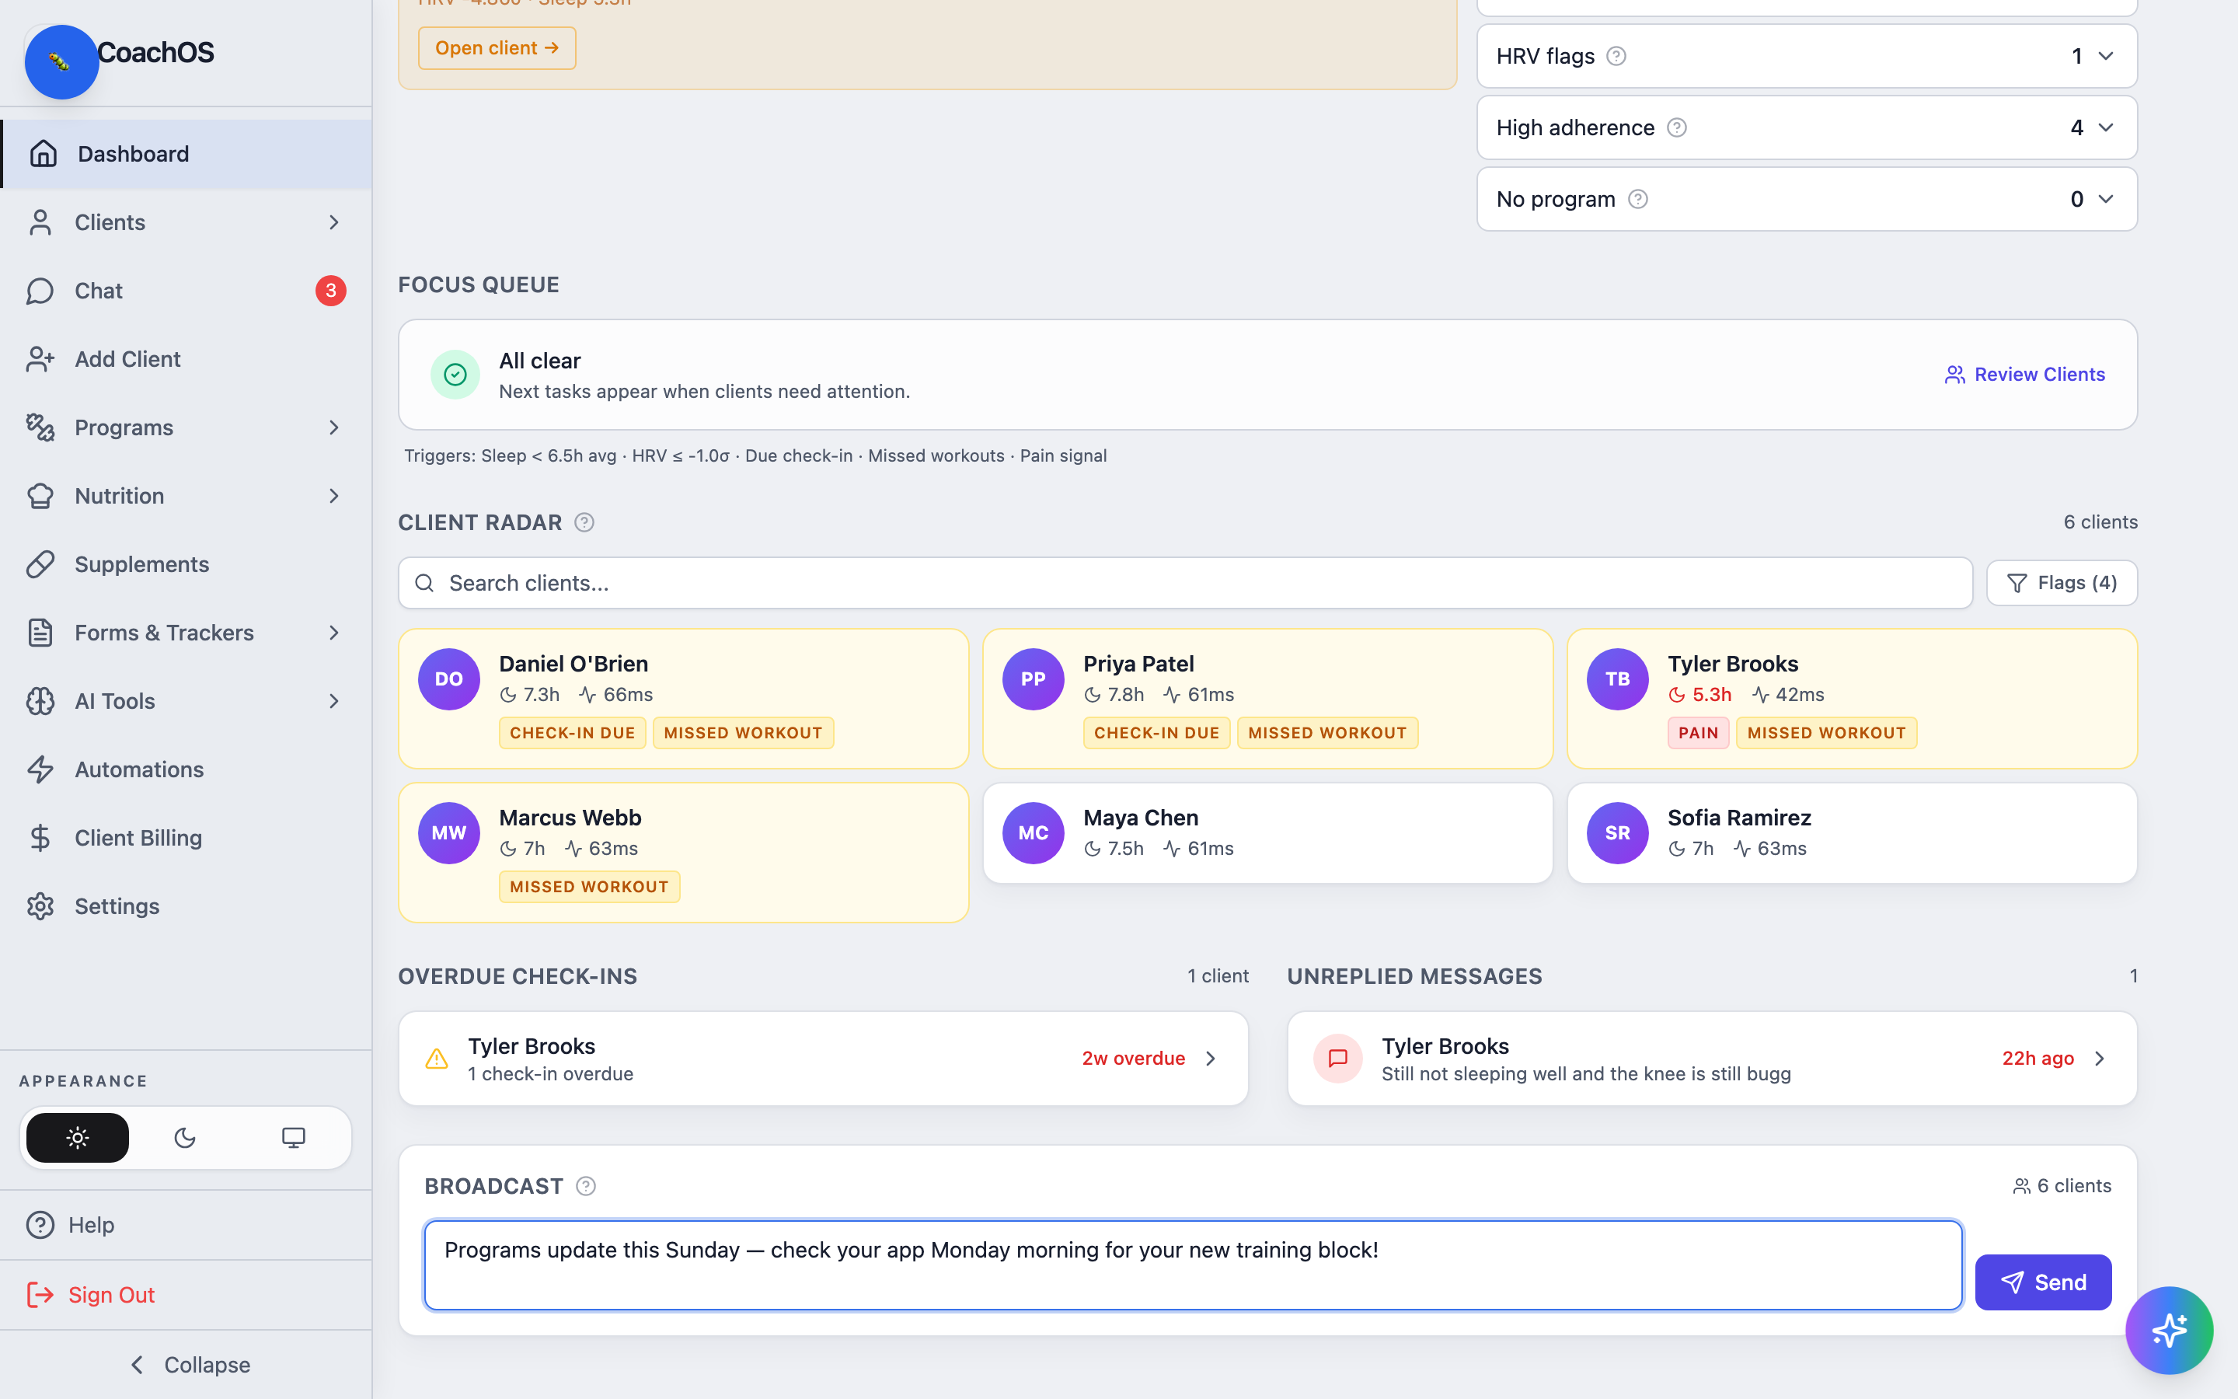2238x1399 pixels.
Task: Open Tyler Brooks's client radar card
Action: (1852, 699)
